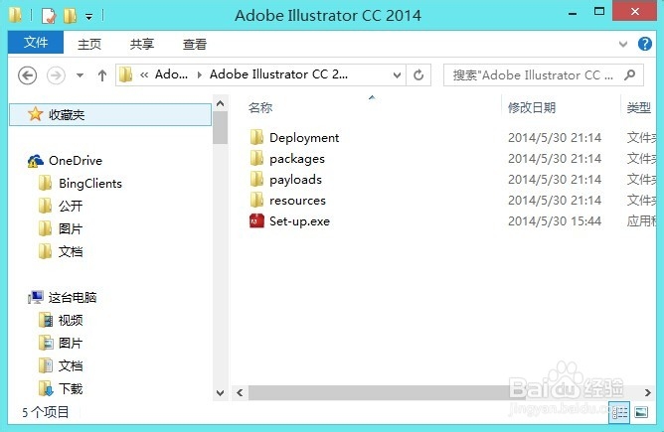Viewport: 664px width, 432px height.
Task: Select OneDrive in the navigation pane
Action: click(x=75, y=160)
